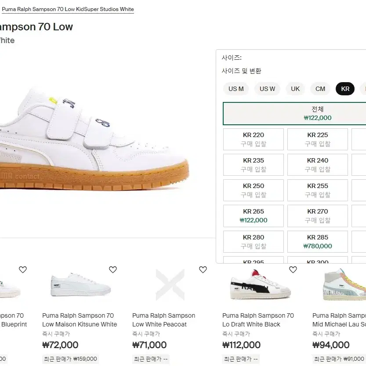366x366 pixels.
Task: Choose size KR 220
Action: click(254, 139)
